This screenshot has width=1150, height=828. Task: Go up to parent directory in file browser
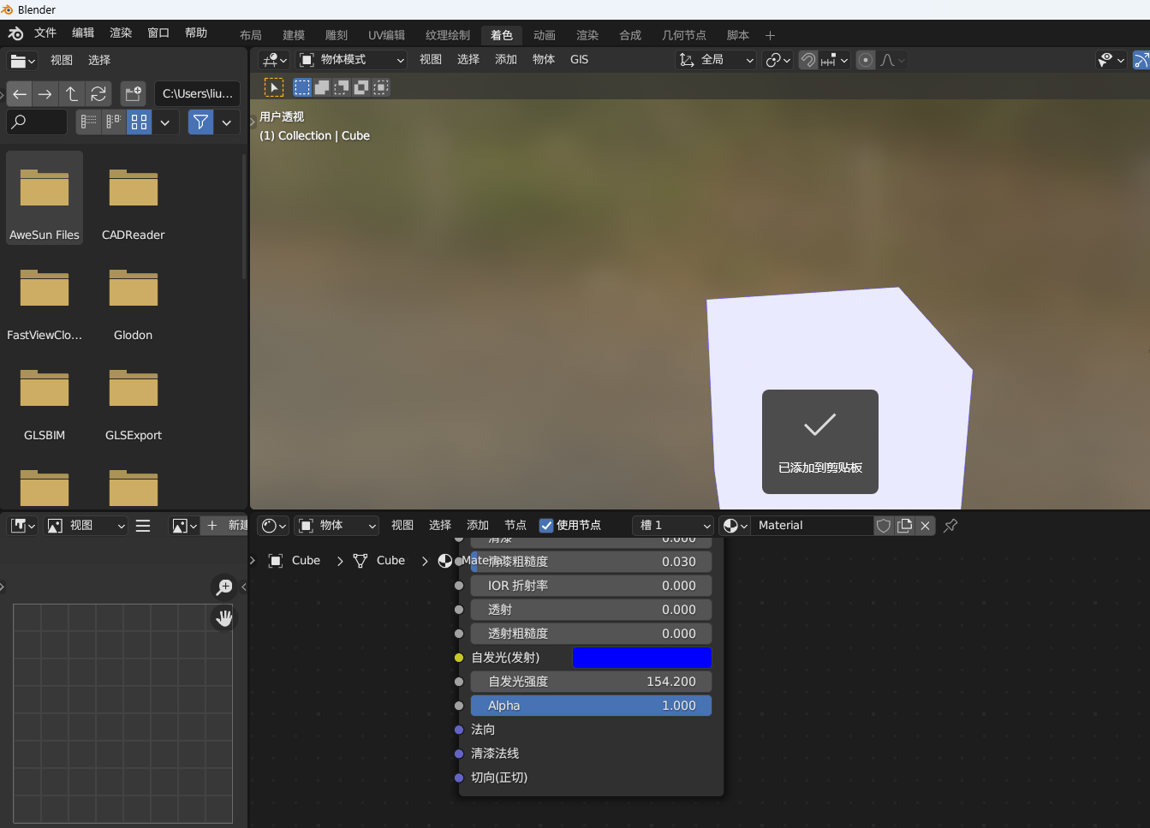(72, 93)
